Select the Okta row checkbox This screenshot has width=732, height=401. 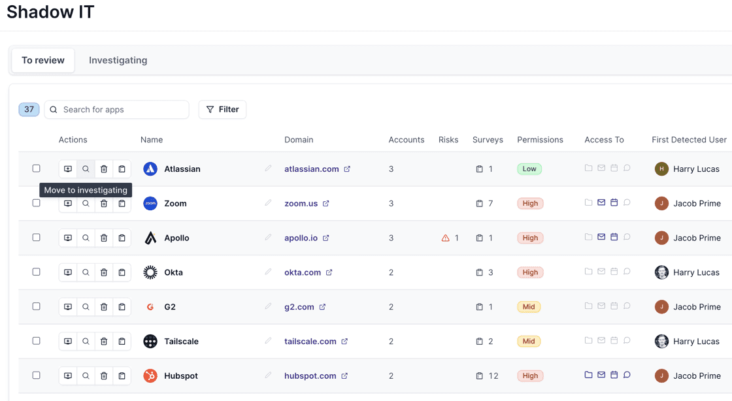[x=36, y=272]
